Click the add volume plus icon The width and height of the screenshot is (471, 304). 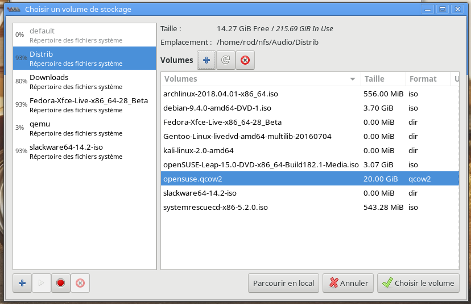pyautogui.click(x=206, y=60)
